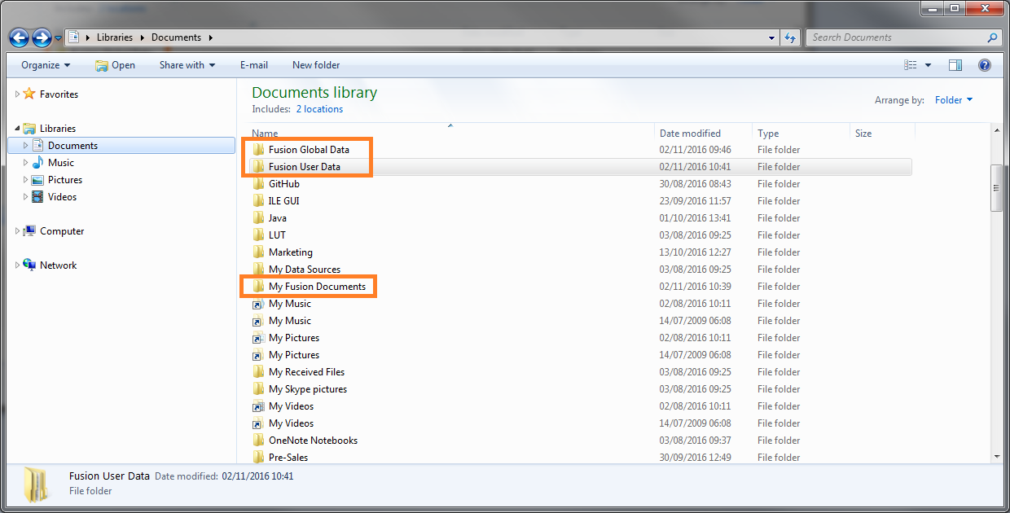The height and width of the screenshot is (513, 1010).
Task: Click the Search Documents input field
Action: [x=896, y=37]
